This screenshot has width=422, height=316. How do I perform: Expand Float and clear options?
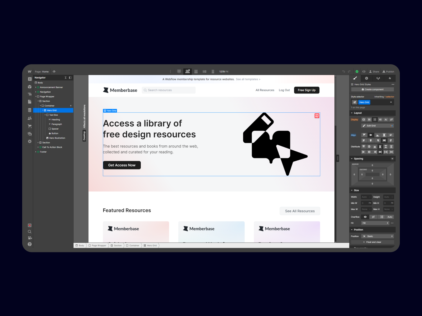pyautogui.click(x=372, y=242)
